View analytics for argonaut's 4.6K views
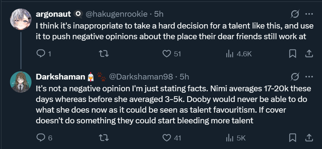This screenshot has width=322, height=149. click(229, 54)
